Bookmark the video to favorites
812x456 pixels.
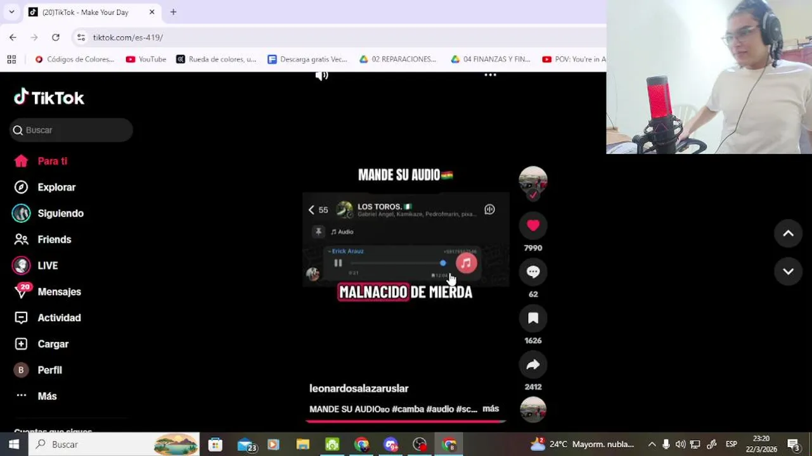tap(533, 318)
